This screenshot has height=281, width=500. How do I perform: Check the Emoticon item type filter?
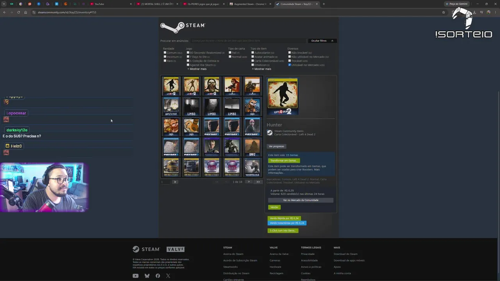[253, 65]
